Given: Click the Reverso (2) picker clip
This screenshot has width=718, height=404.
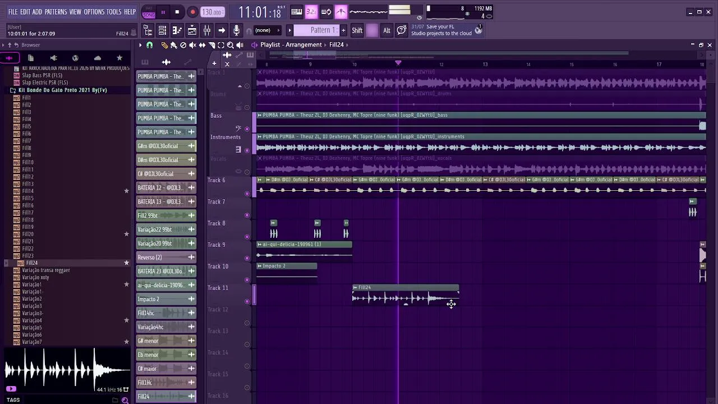Looking at the screenshot, I should (166, 258).
